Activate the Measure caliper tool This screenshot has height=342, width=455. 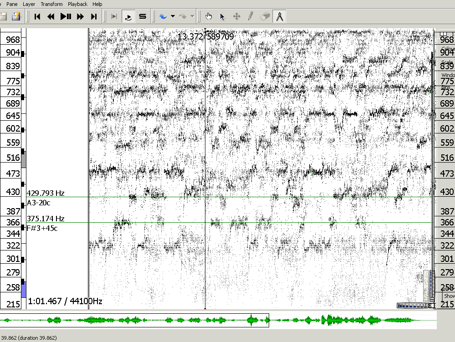pyautogui.click(x=279, y=17)
